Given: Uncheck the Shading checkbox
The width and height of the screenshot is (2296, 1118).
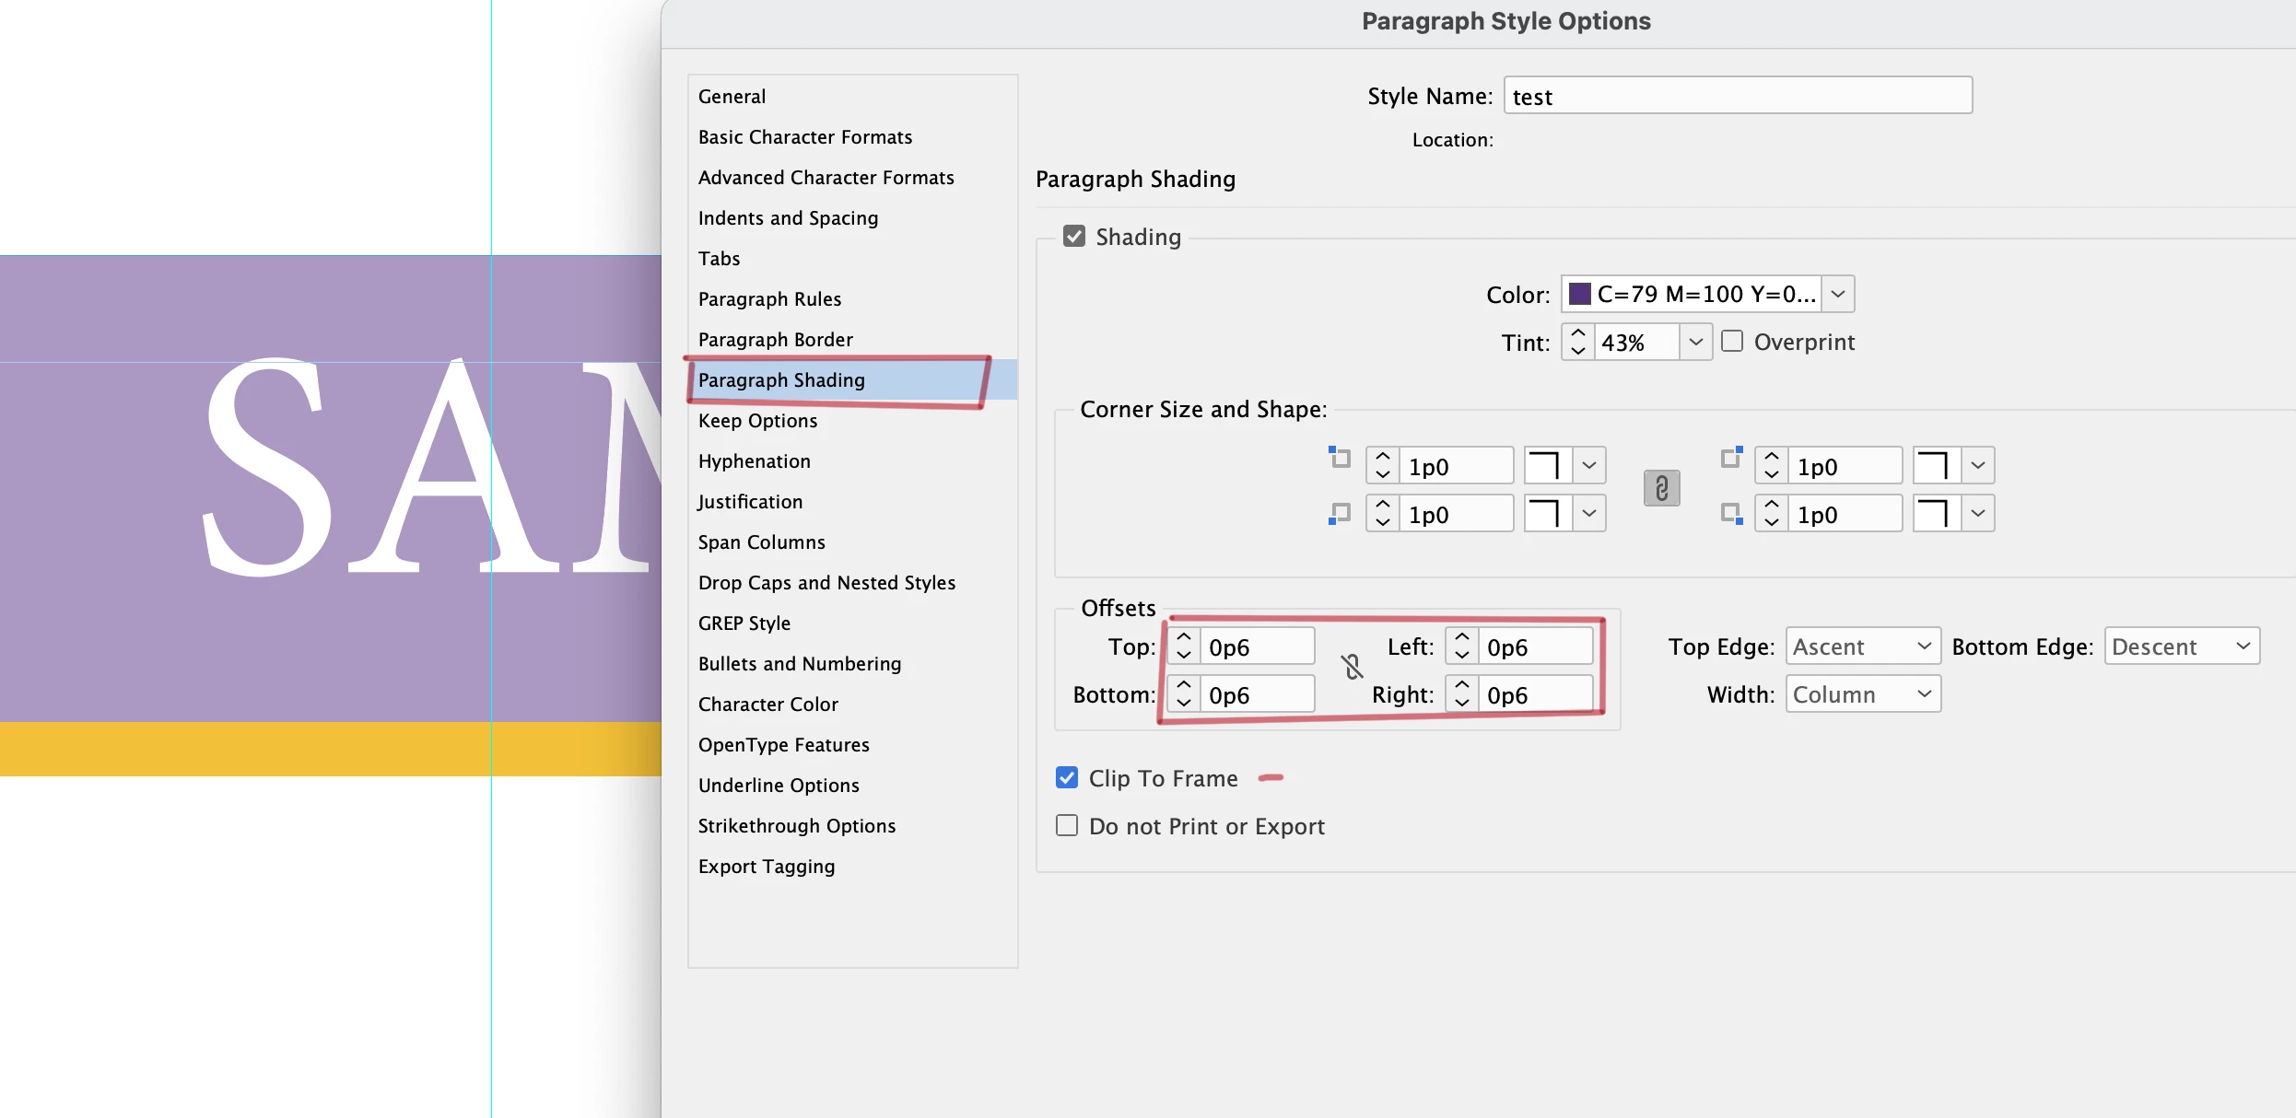Looking at the screenshot, I should 1074,237.
